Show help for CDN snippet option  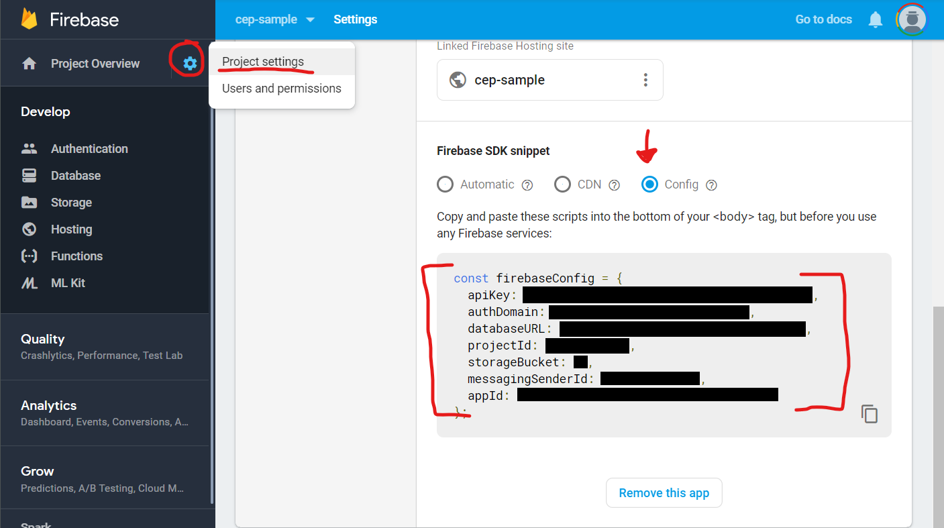[614, 185]
